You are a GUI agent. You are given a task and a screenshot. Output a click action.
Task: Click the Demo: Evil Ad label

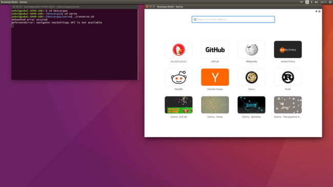(178, 117)
